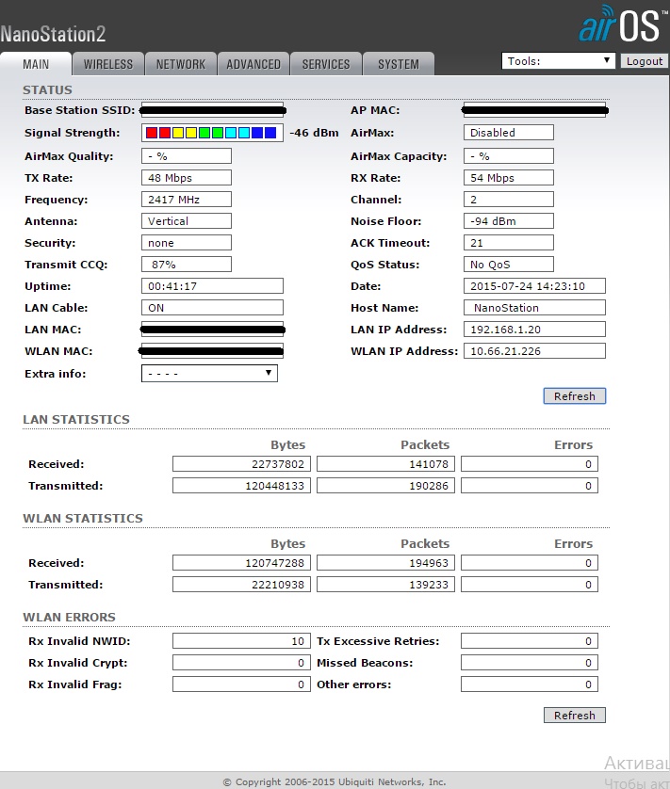
Task: Go to the ADVANCED tab
Action: (x=253, y=64)
